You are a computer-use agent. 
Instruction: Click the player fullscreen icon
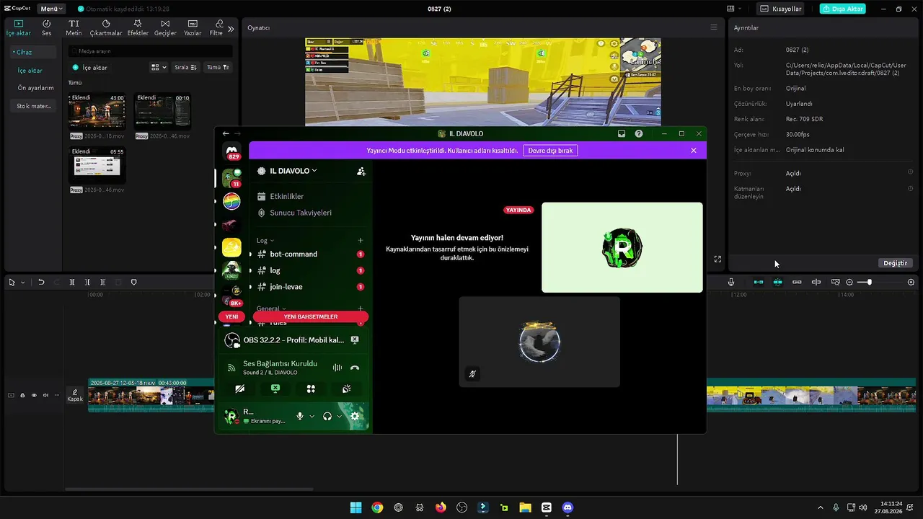coord(717,259)
